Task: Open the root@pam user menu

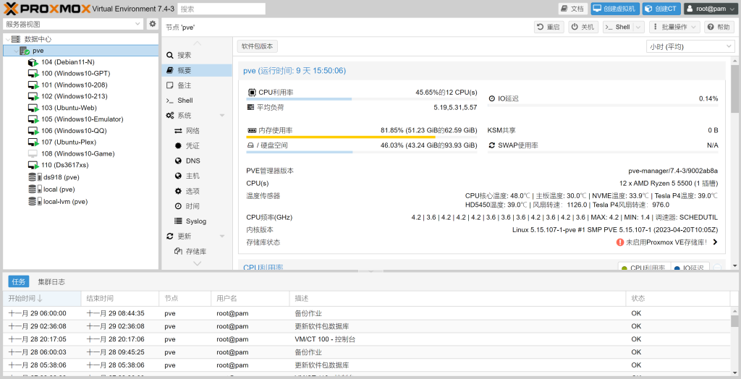Action: (x=711, y=9)
